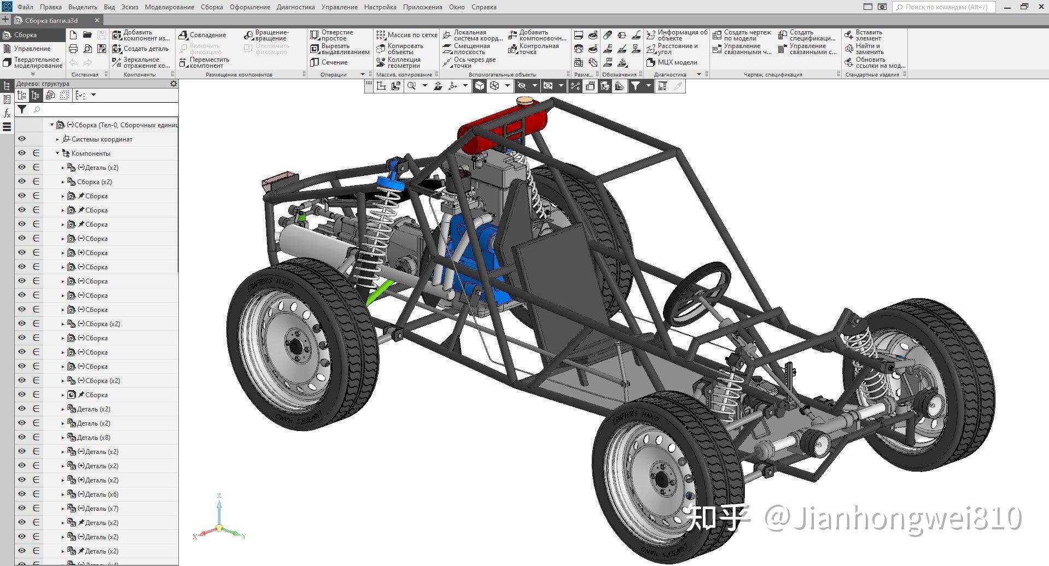Hide the first Деталь (x2) component
The image size is (1049, 566).
click(22, 167)
